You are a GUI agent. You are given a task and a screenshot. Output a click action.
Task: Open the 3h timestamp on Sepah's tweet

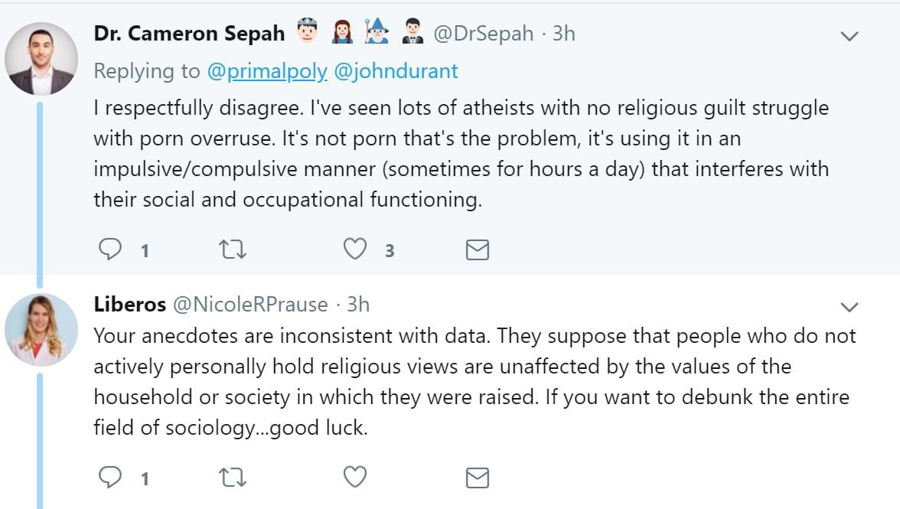pyautogui.click(x=564, y=34)
